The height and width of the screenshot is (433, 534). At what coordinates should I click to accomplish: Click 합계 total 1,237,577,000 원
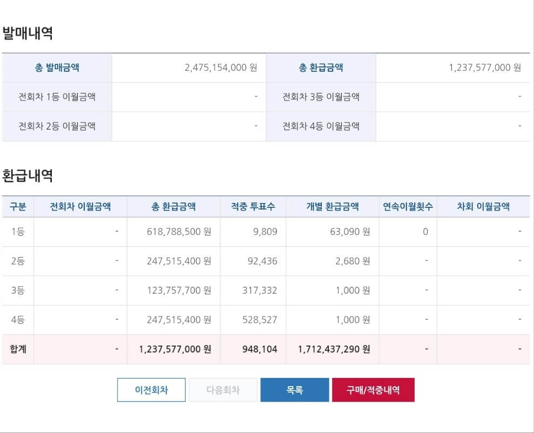point(175,349)
